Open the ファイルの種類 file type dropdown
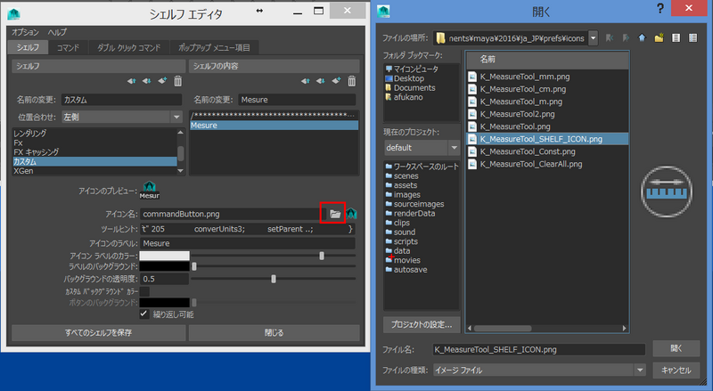 point(640,371)
